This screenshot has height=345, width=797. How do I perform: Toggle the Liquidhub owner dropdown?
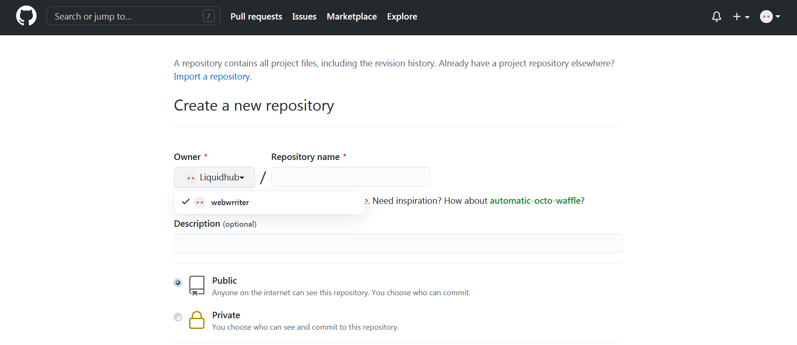click(214, 177)
